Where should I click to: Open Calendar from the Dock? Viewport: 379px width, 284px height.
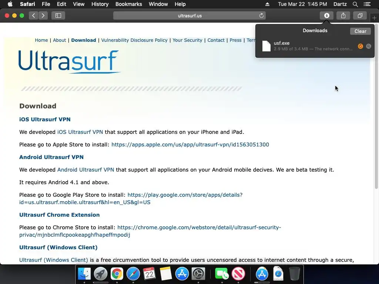pos(150,274)
